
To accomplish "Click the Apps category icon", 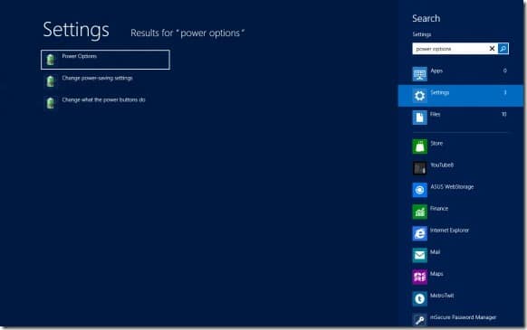I will pos(420,74).
